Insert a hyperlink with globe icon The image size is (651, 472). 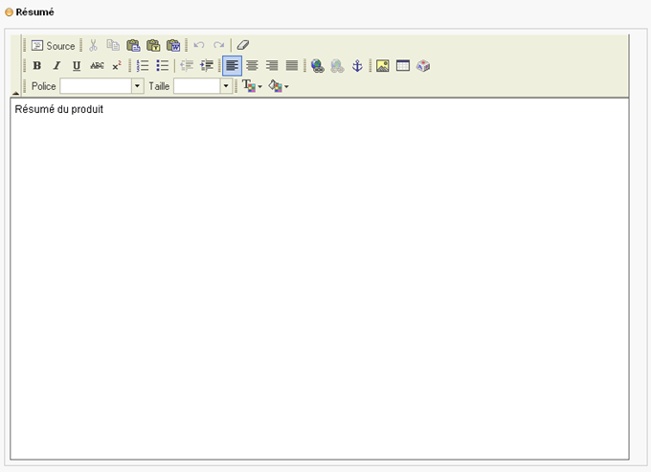[317, 66]
